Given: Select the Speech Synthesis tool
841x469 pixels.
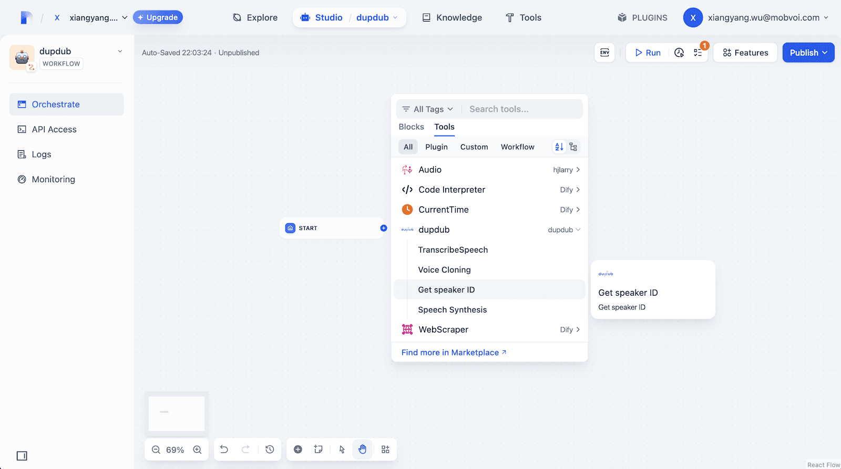Looking at the screenshot, I should [452, 310].
